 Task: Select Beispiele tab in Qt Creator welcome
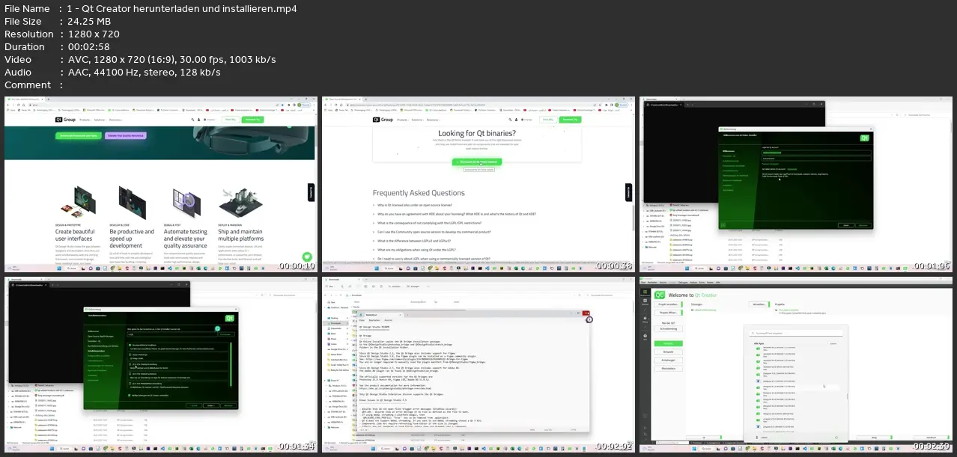[668, 352]
